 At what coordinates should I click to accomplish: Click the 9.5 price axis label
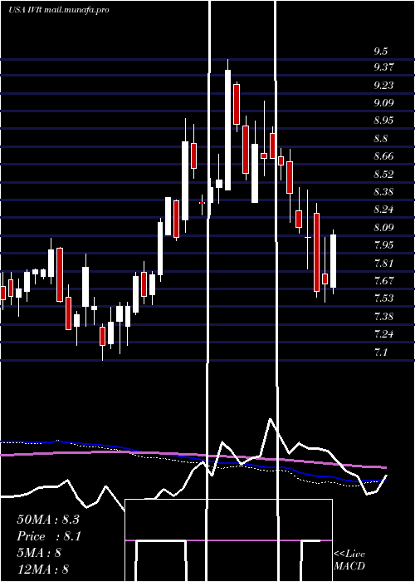[x=380, y=51]
